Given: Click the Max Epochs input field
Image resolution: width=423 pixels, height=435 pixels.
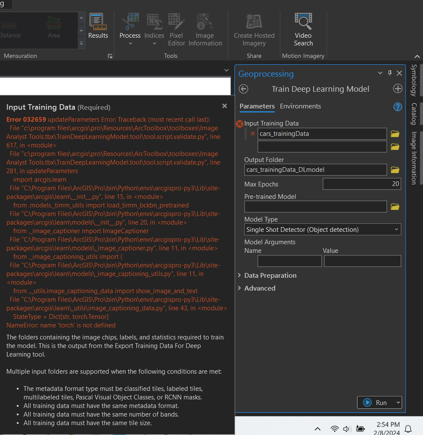Looking at the screenshot, I should point(362,184).
